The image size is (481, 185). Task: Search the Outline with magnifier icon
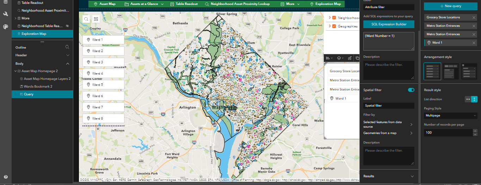[67, 47]
